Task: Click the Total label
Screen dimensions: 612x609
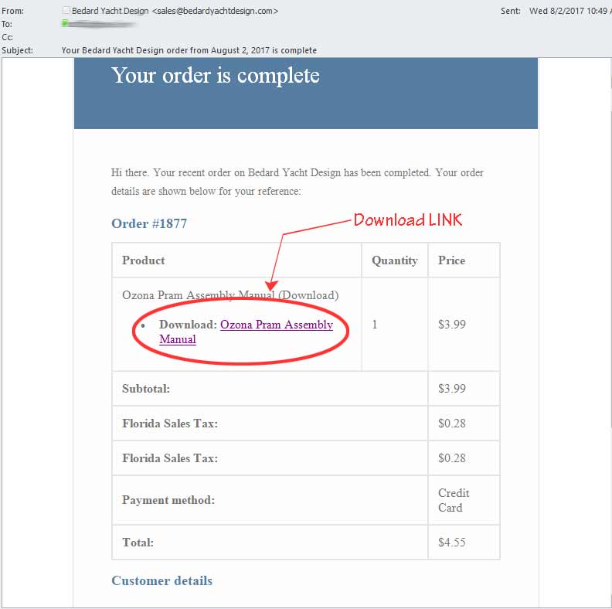Action: click(x=138, y=543)
